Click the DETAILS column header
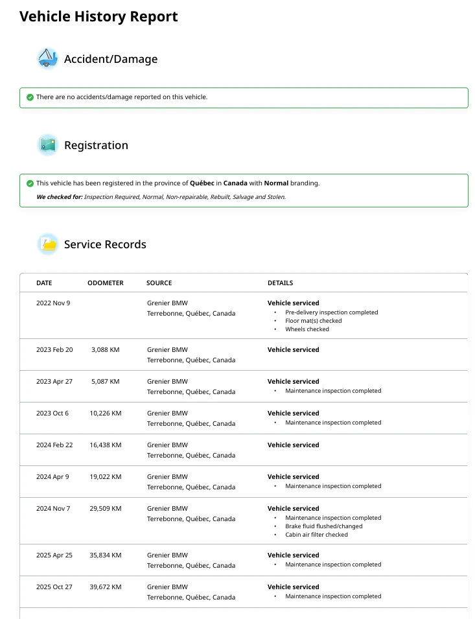This screenshot has height=619, width=475. [x=280, y=283]
